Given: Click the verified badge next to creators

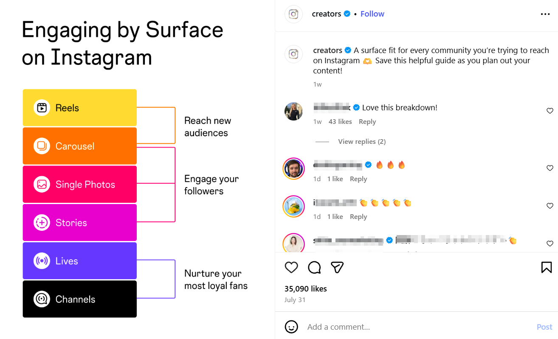Looking at the screenshot, I should coord(347,14).
